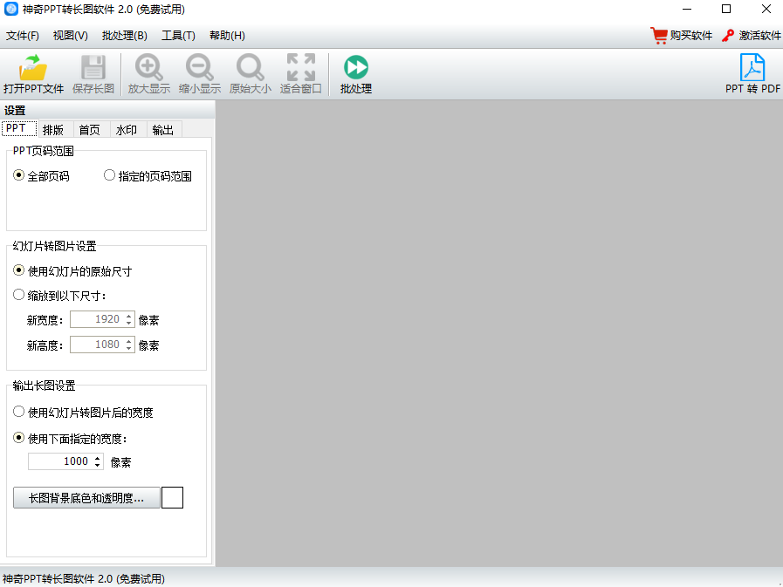Open 长图背景底色和透明度 settings
The image size is (783, 587).
[x=86, y=497]
